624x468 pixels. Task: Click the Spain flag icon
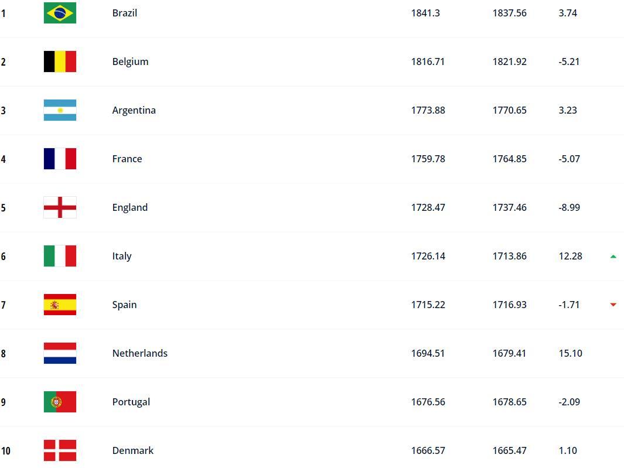(x=60, y=305)
